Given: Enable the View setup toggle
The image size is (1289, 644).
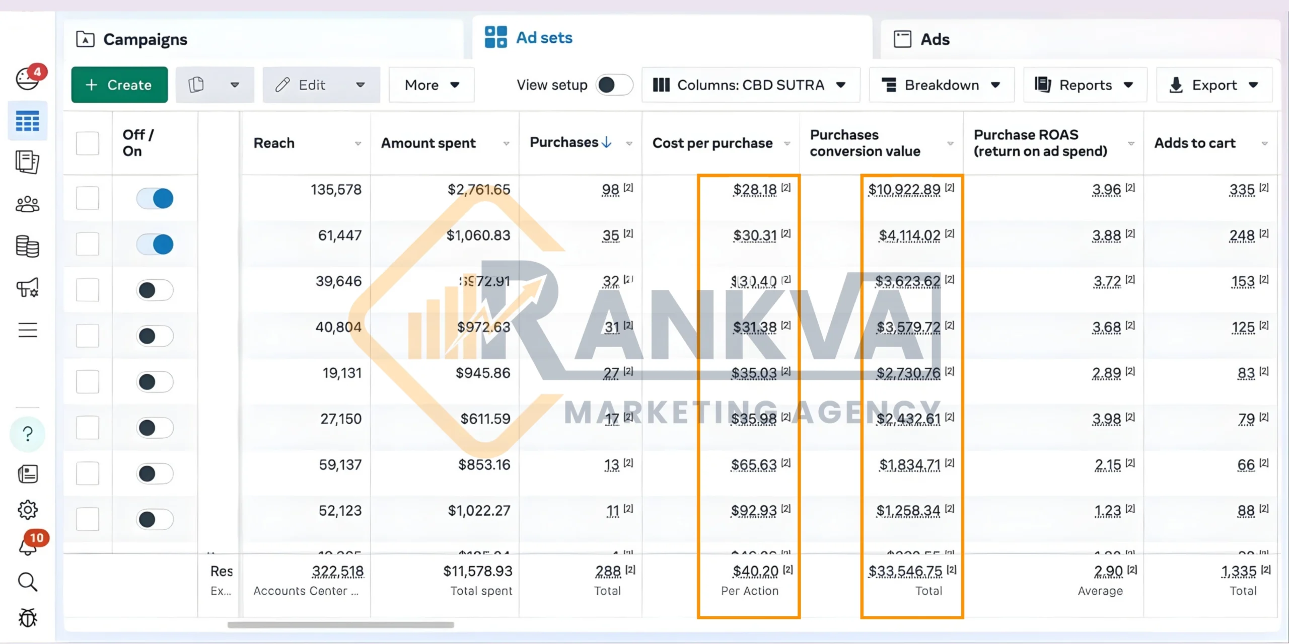Looking at the screenshot, I should coord(613,85).
